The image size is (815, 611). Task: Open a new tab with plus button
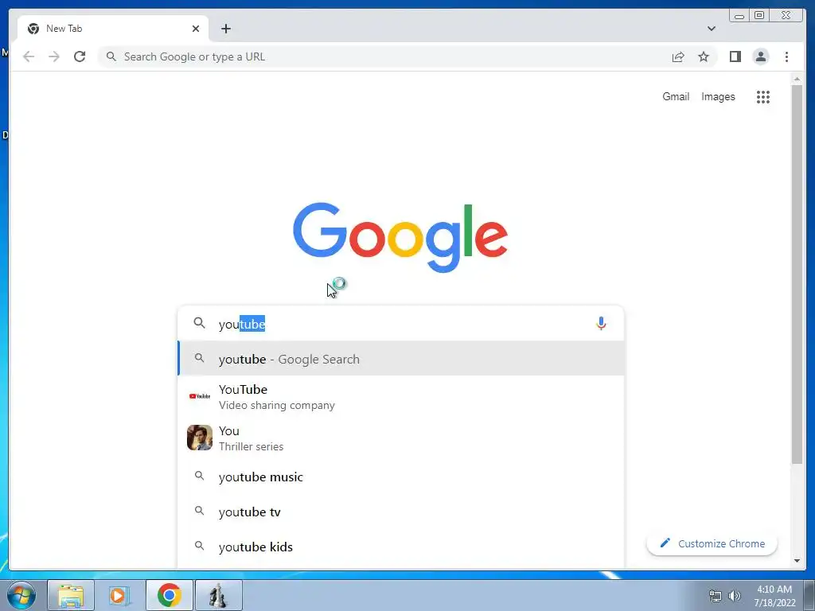[225, 29]
